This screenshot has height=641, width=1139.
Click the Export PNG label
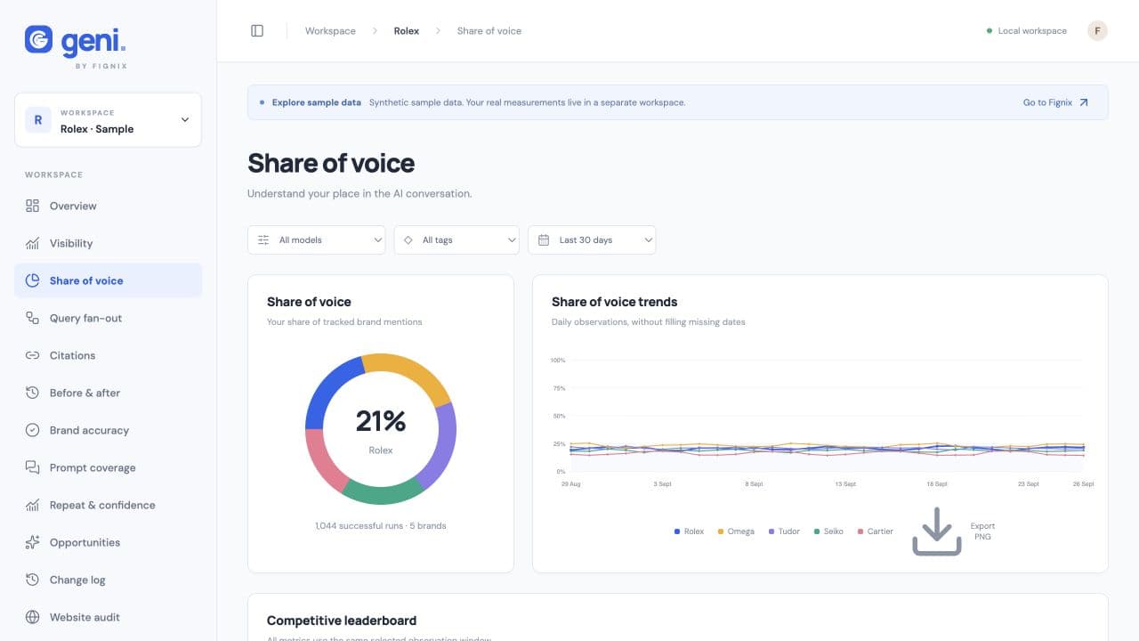[982, 531]
